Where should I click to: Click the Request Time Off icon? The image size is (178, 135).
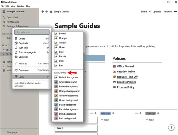point(115,77)
